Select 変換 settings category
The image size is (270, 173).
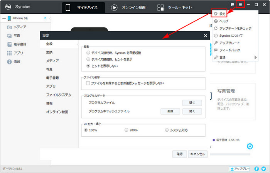49,53
